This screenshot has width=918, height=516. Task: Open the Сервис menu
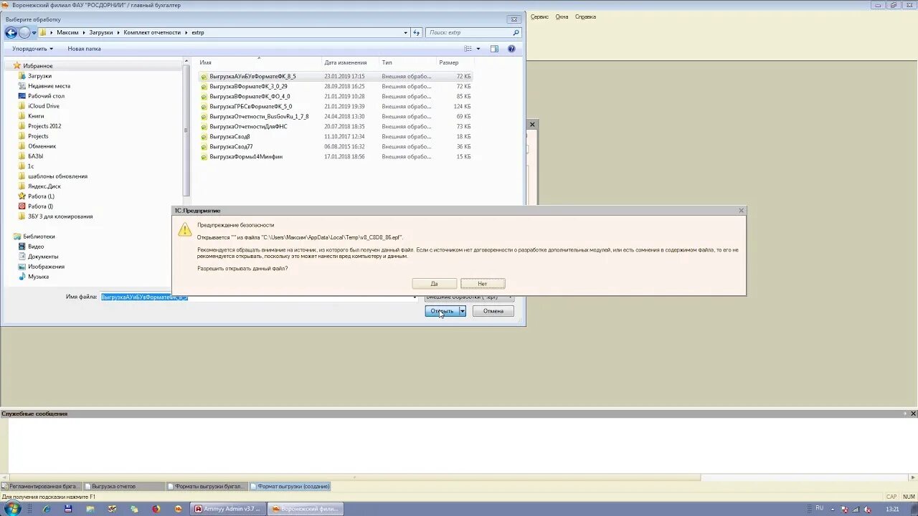(x=539, y=16)
